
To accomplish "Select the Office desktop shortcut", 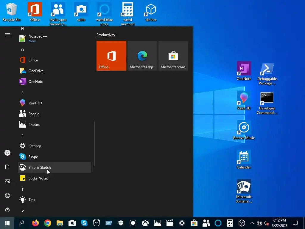I will 35,12.
